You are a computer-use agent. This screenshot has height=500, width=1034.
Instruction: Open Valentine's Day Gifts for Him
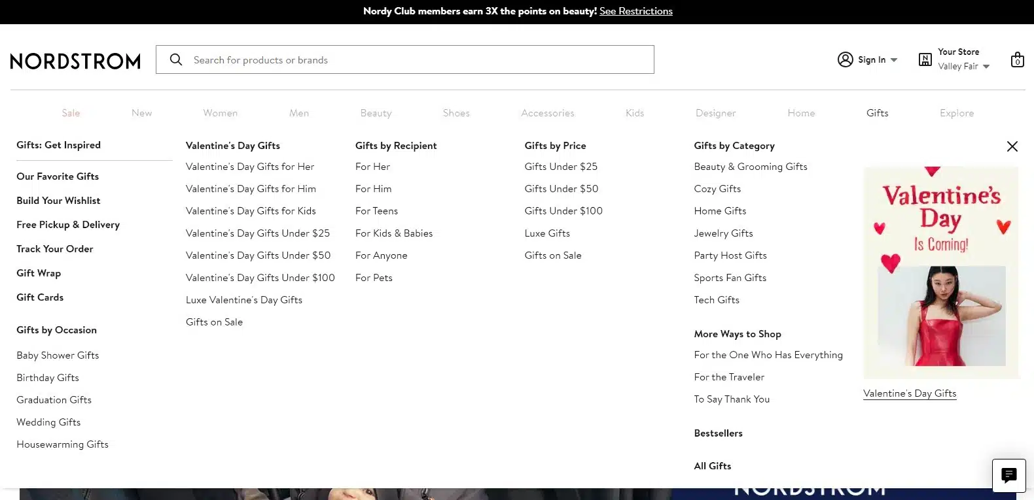coord(251,189)
